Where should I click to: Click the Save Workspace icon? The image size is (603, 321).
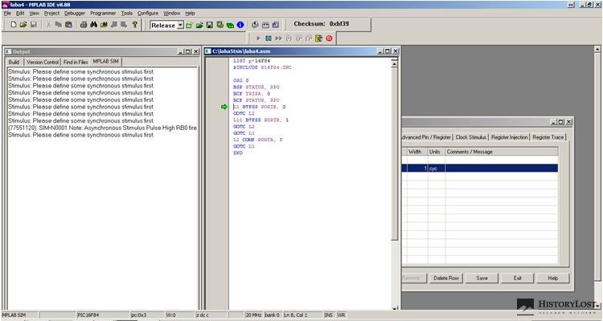click(x=210, y=26)
